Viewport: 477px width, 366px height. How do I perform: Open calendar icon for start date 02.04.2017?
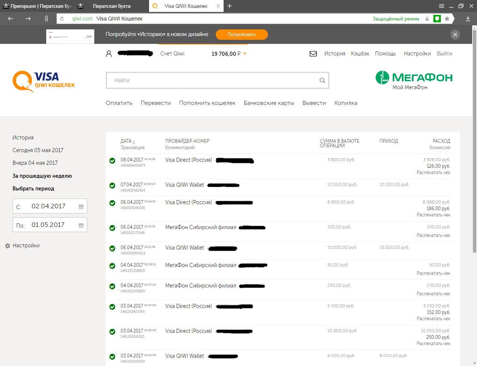coord(81,207)
